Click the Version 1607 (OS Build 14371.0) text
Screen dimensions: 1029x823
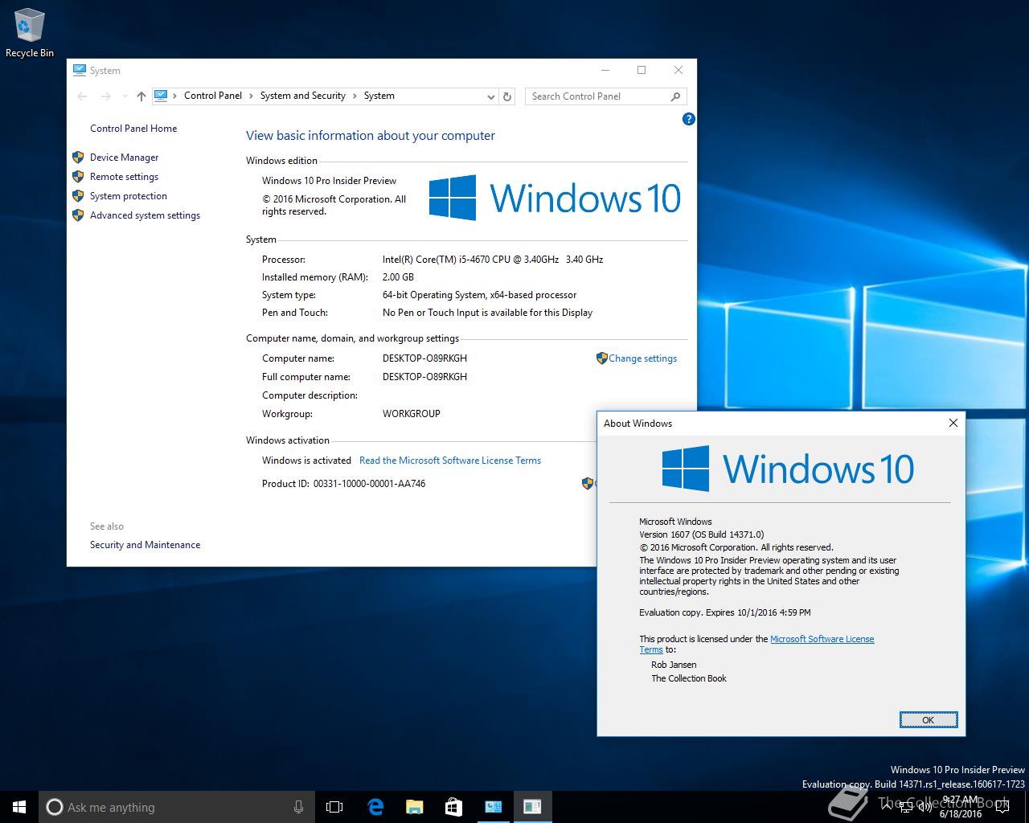pos(701,534)
